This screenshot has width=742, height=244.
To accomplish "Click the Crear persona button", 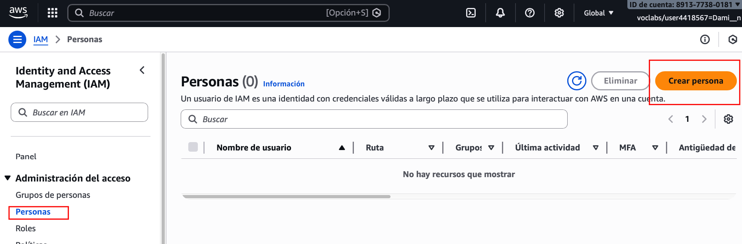I will click(695, 81).
